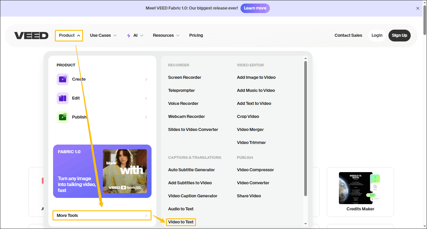
Task: Click the AI lightning bolt icon
Action: click(x=128, y=36)
